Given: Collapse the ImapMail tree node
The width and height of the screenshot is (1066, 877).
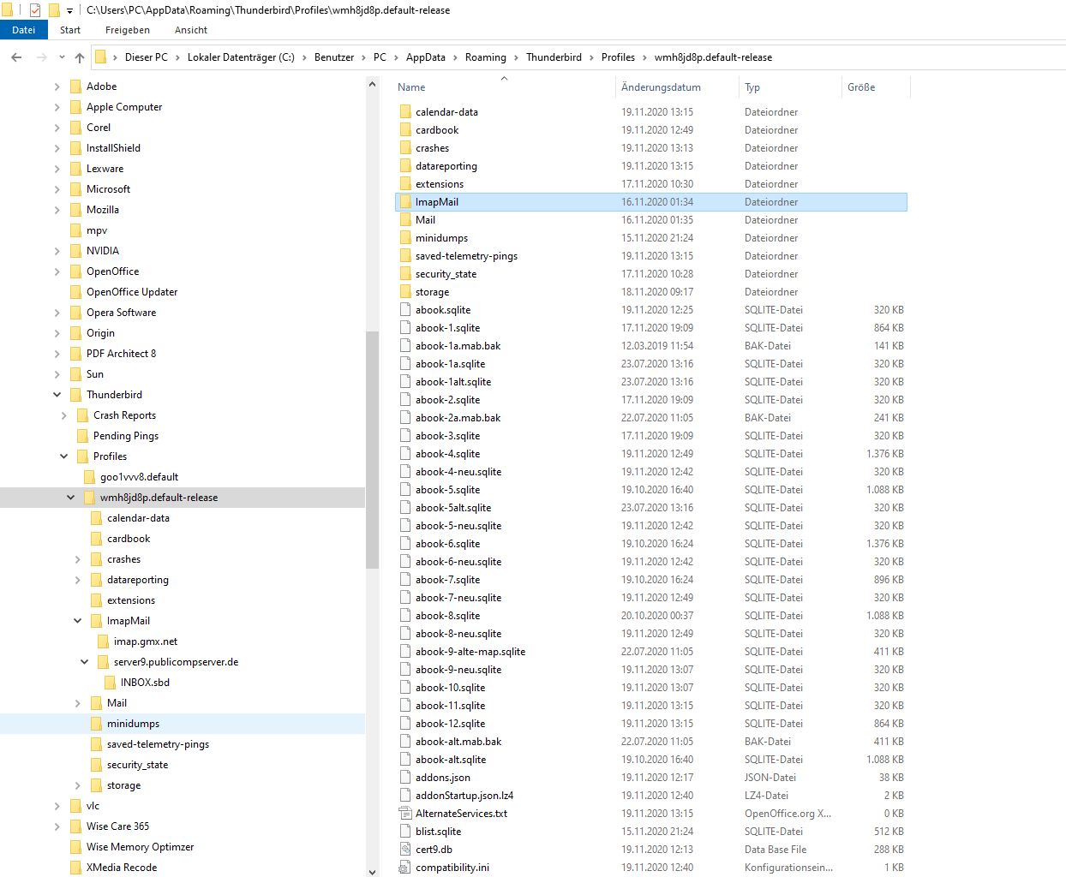Looking at the screenshot, I should [x=78, y=621].
